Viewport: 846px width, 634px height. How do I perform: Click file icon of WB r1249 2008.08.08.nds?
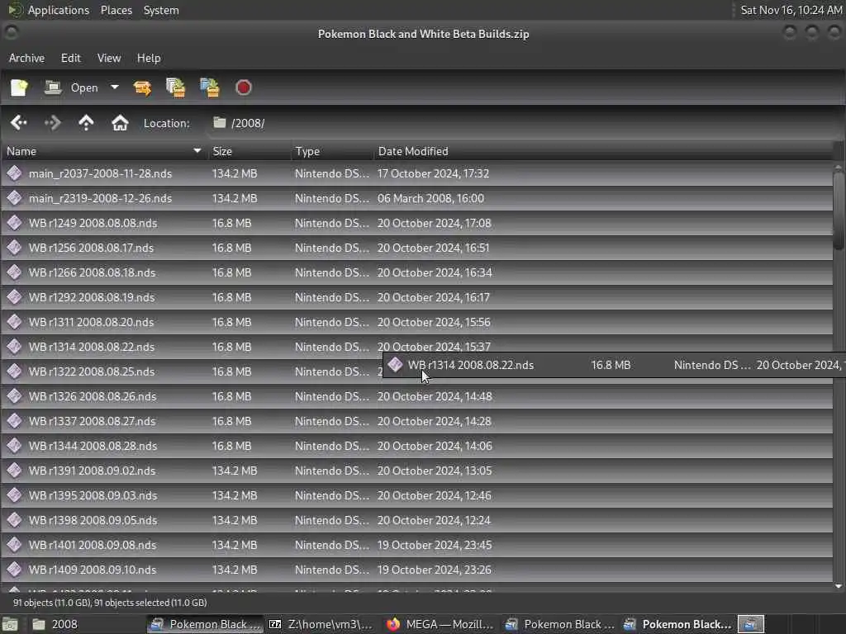[15, 223]
